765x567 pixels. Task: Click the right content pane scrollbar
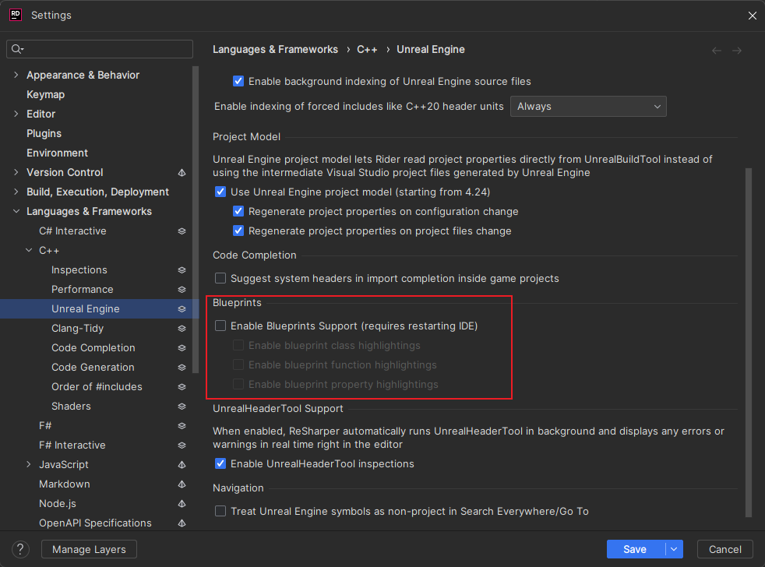pos(749,342)
